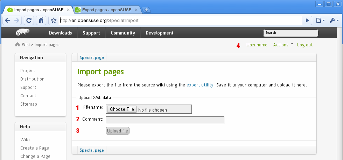
Task: Click in the Search box
Action: click(x=291, y=33)
